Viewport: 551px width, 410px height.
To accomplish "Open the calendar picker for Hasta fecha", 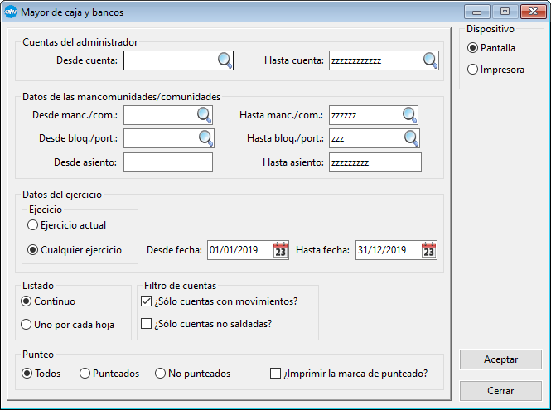I will tap(428, 250).
